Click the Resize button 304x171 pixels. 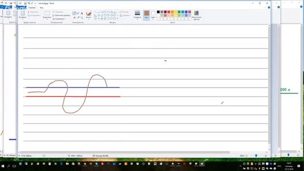61,15
